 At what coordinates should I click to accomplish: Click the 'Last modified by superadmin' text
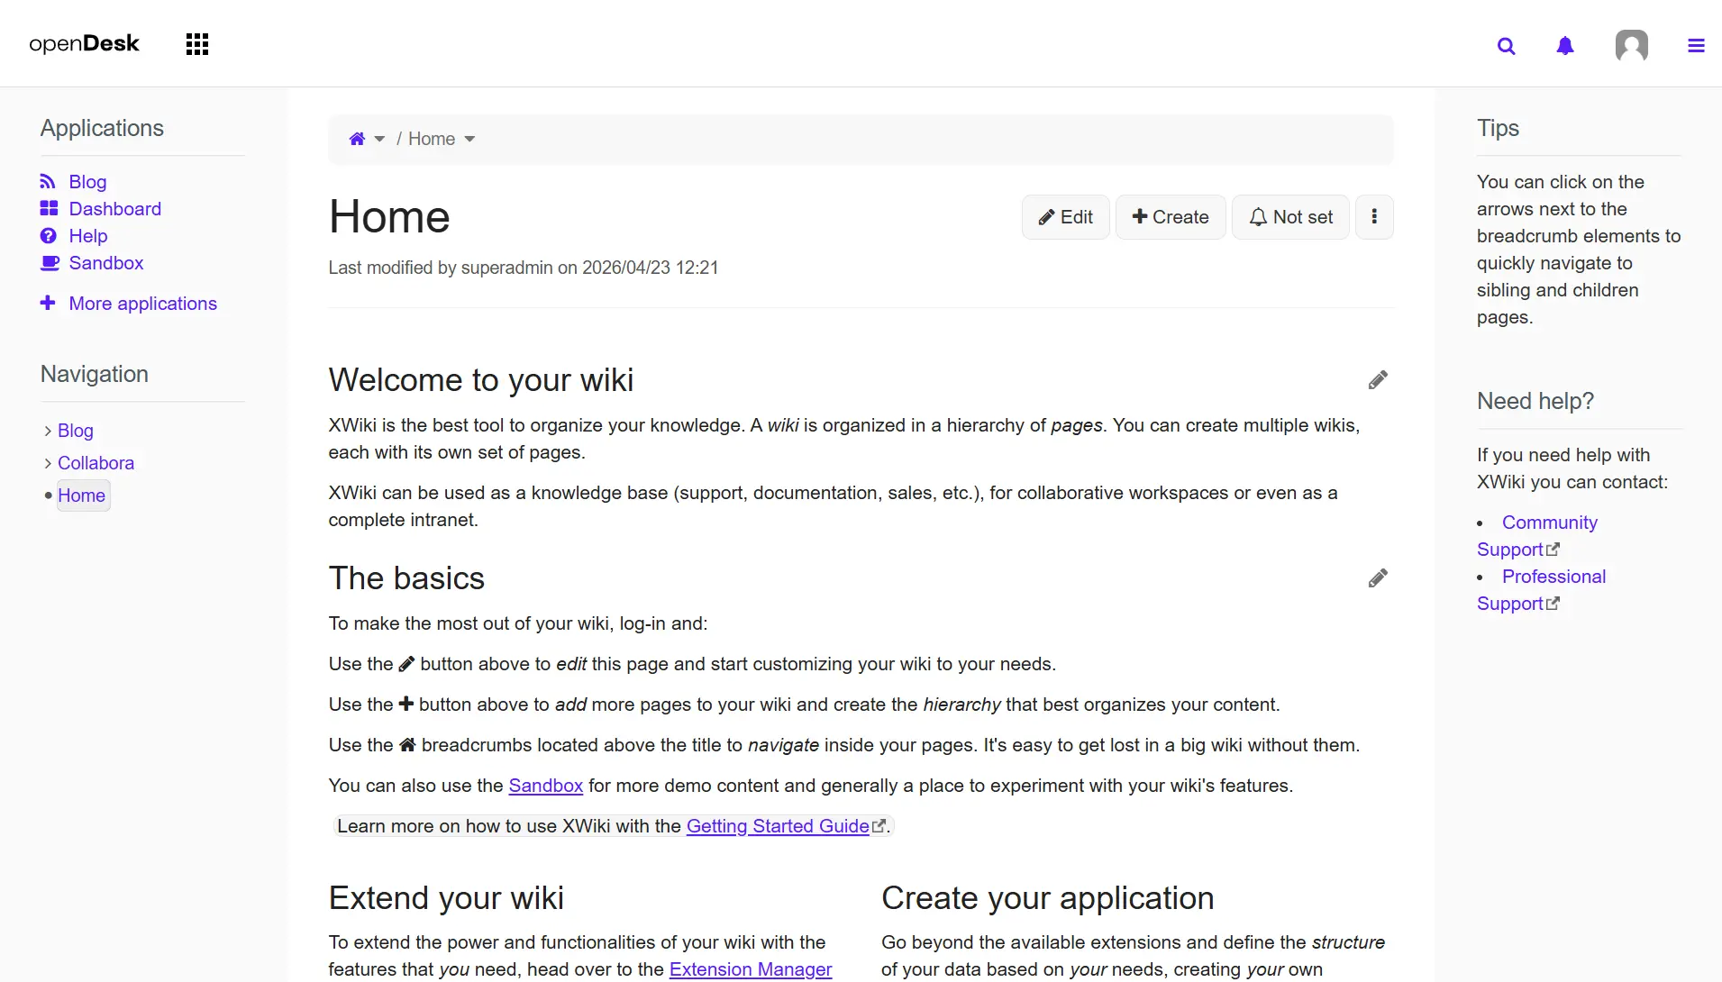pyautogui.click(x=523, y=268)
